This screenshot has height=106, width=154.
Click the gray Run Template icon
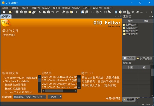87,12
